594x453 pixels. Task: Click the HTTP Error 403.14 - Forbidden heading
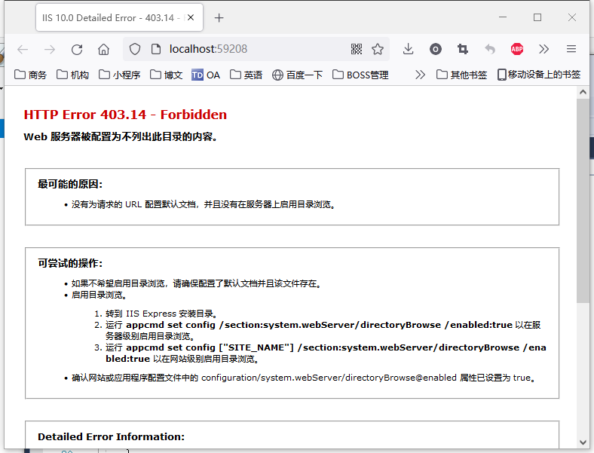tap(125, 115)
